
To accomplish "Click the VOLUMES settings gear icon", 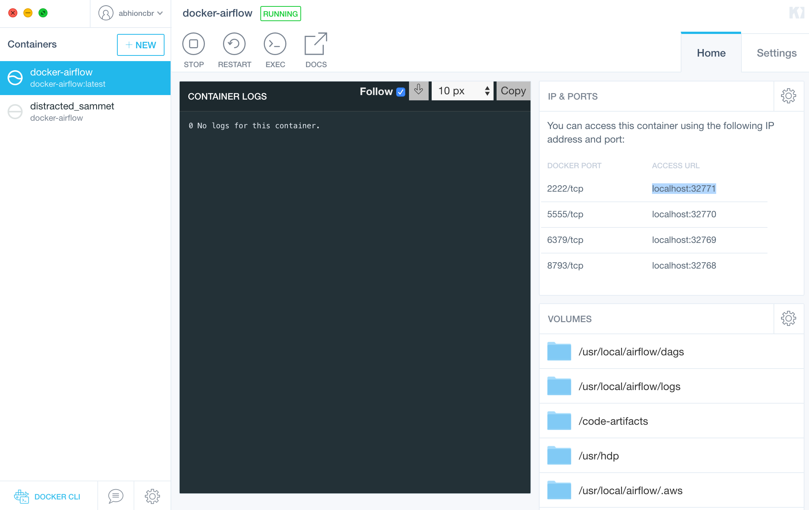I will 788,318.
